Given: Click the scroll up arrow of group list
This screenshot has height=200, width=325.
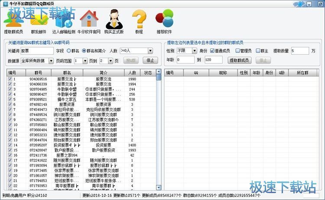Looking at the screenshot, I should (x=159, y=71).
